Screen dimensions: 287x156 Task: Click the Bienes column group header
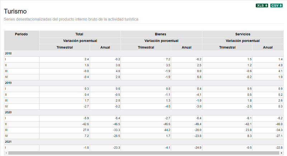[161, 34]
